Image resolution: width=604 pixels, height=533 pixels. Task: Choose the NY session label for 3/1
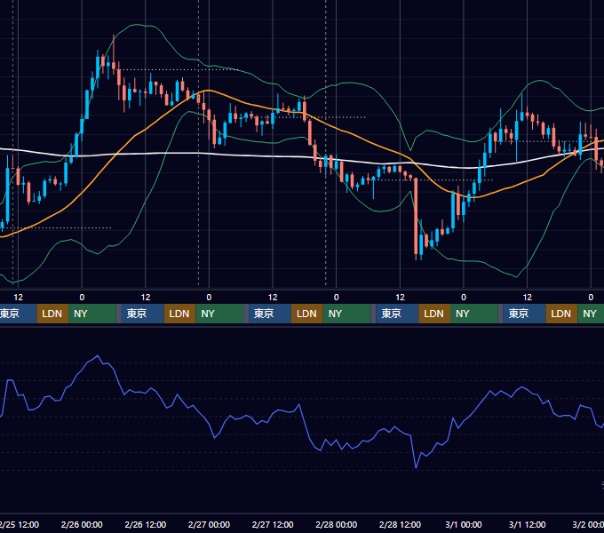pyautogui.click(x=591, y=314)
